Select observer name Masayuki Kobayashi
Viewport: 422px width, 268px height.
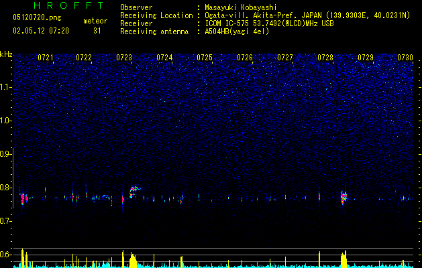(x=241, y=7)
